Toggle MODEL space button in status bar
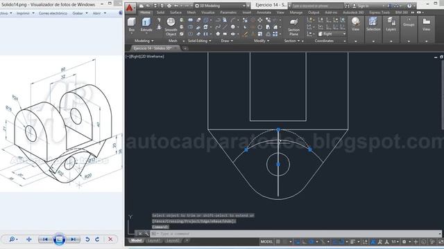 coord(266,241)
